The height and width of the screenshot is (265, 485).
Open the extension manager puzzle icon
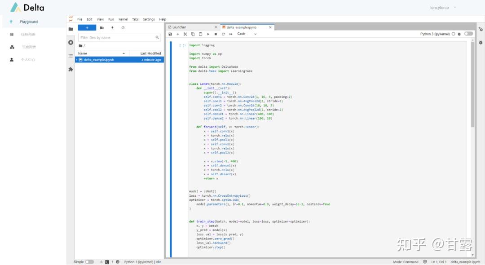tap(71, 69)
